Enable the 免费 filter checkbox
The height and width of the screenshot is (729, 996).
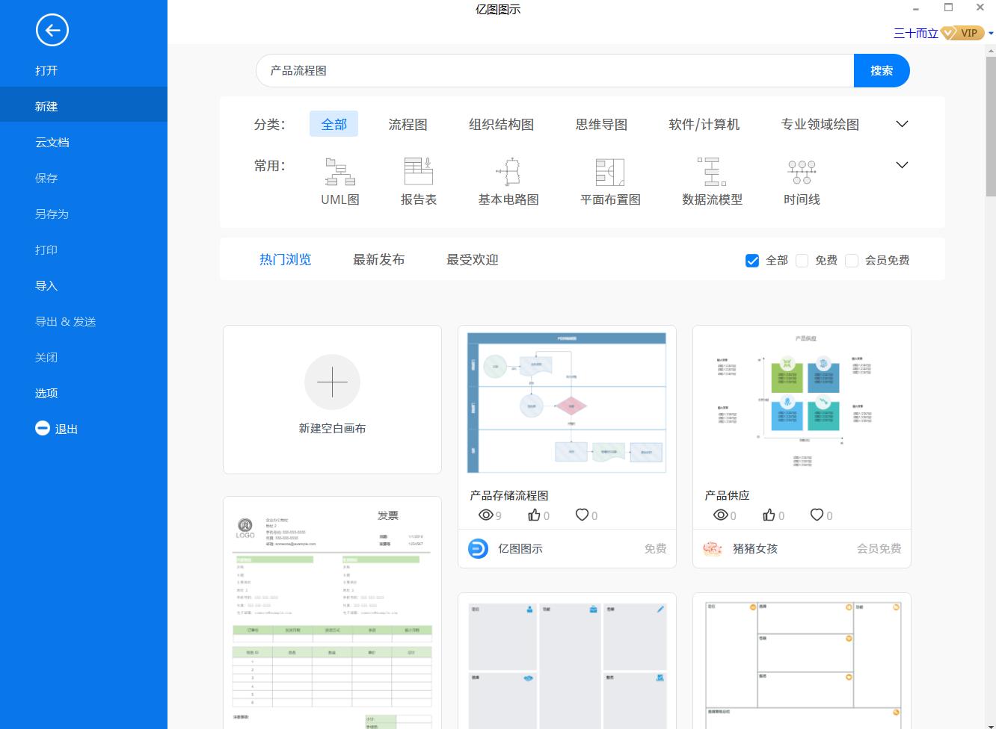point(802,261)
